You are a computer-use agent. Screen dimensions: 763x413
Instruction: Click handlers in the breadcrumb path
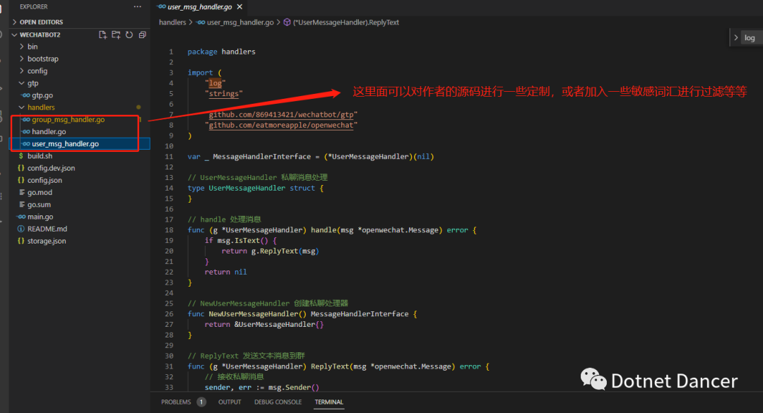172,23
